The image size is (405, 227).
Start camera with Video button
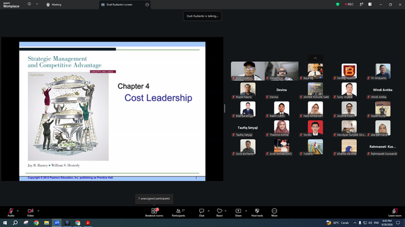coord(30,212)
